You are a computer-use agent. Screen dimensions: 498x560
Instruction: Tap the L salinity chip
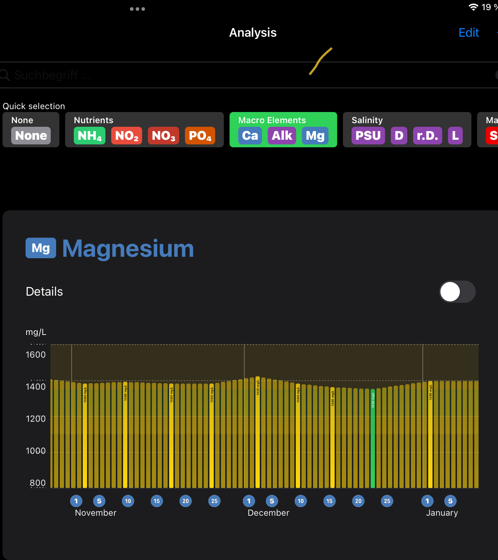point(455,136)
